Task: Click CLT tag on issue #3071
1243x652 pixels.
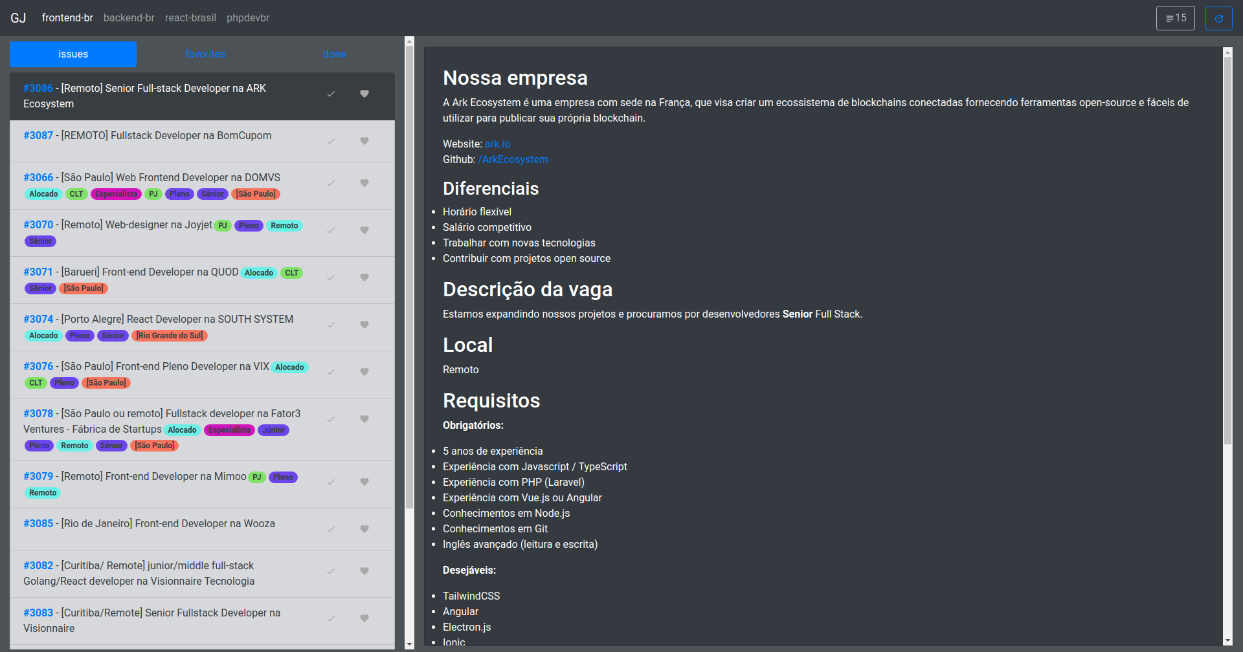Action: (x=292, y=273)
